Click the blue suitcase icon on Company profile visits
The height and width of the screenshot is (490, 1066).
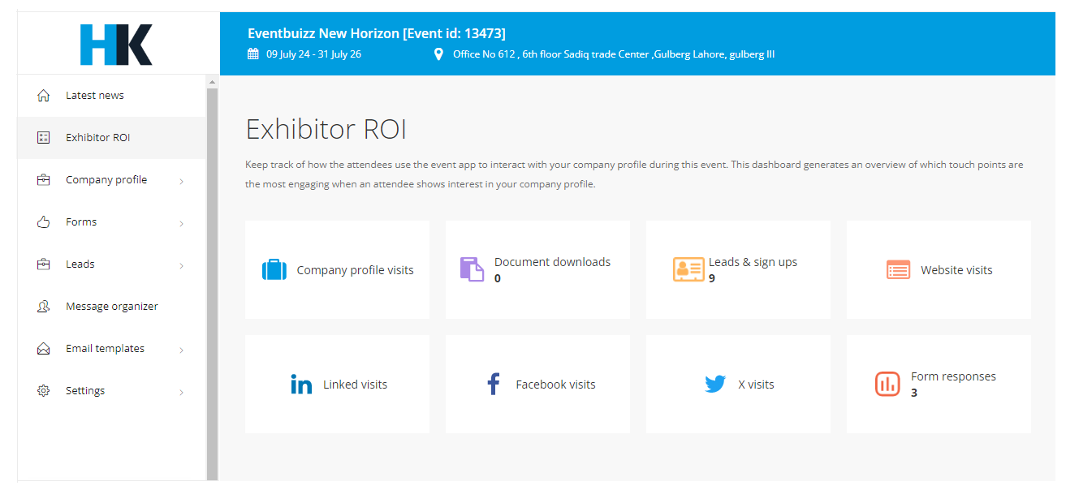click(274, 270)
